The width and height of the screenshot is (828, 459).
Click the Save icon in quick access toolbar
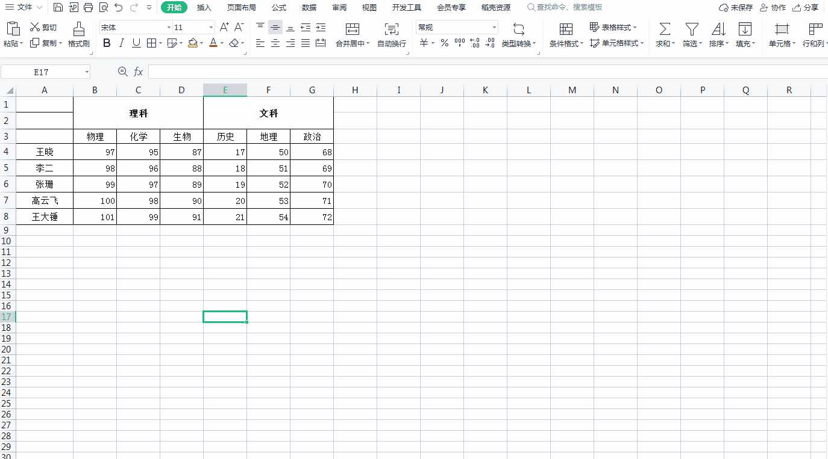click(58, 7)
